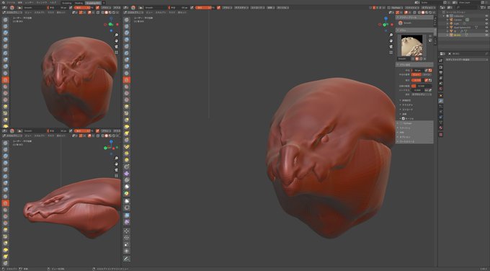Open the Active Tool tab in Properties editor
The height and width of the screenshot is (271, 490).
441,60
